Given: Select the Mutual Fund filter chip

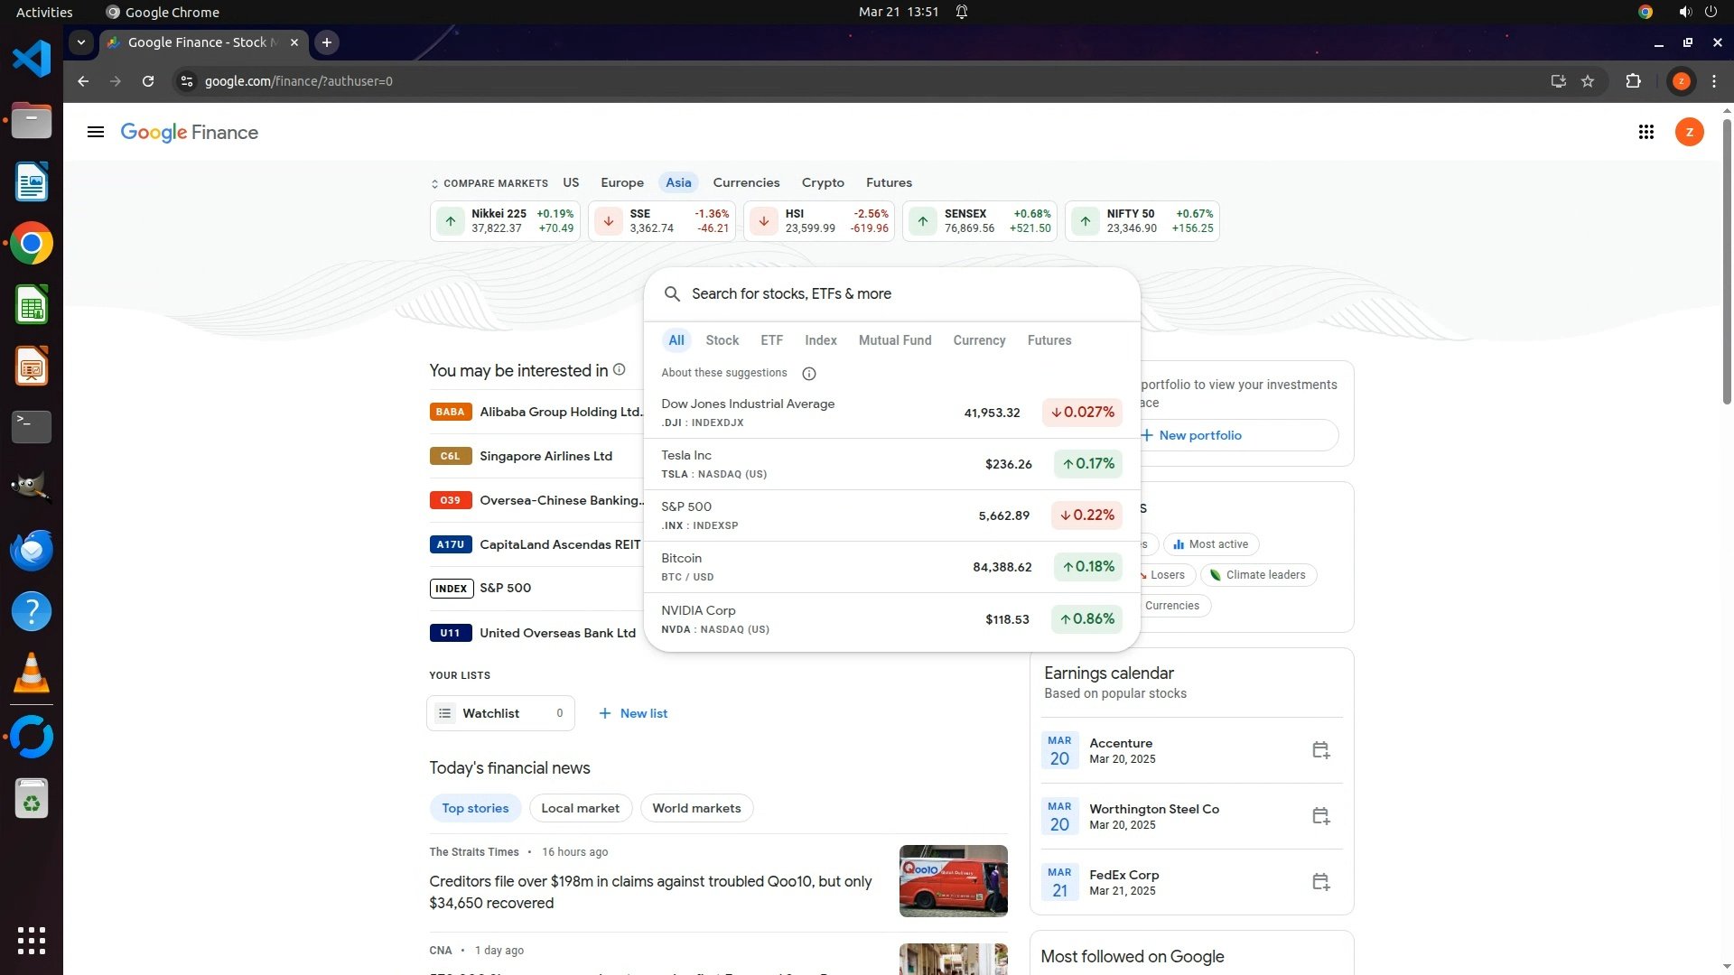Looking at the screenshot, I should (x=894, y=340).
